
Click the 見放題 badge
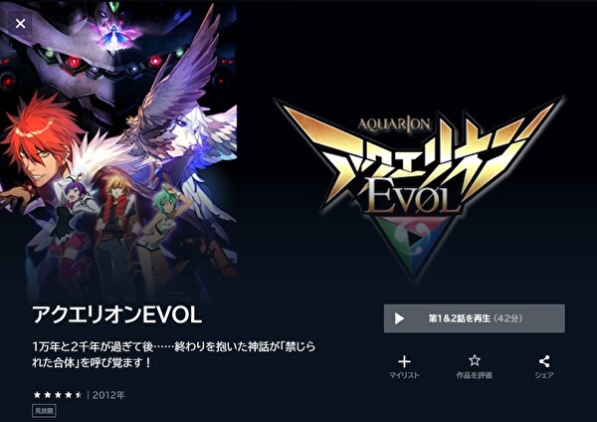pos(44,411)
